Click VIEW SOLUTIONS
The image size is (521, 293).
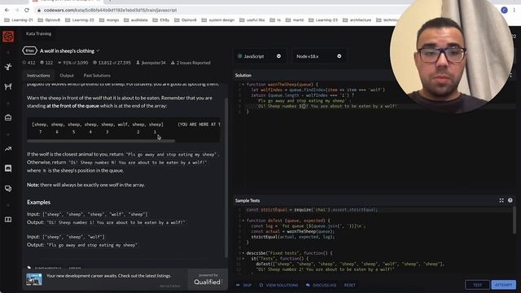coord(278,285)
